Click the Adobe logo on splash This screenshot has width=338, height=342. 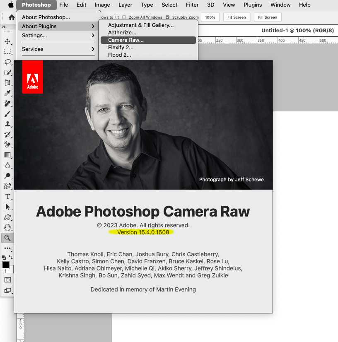33,77
